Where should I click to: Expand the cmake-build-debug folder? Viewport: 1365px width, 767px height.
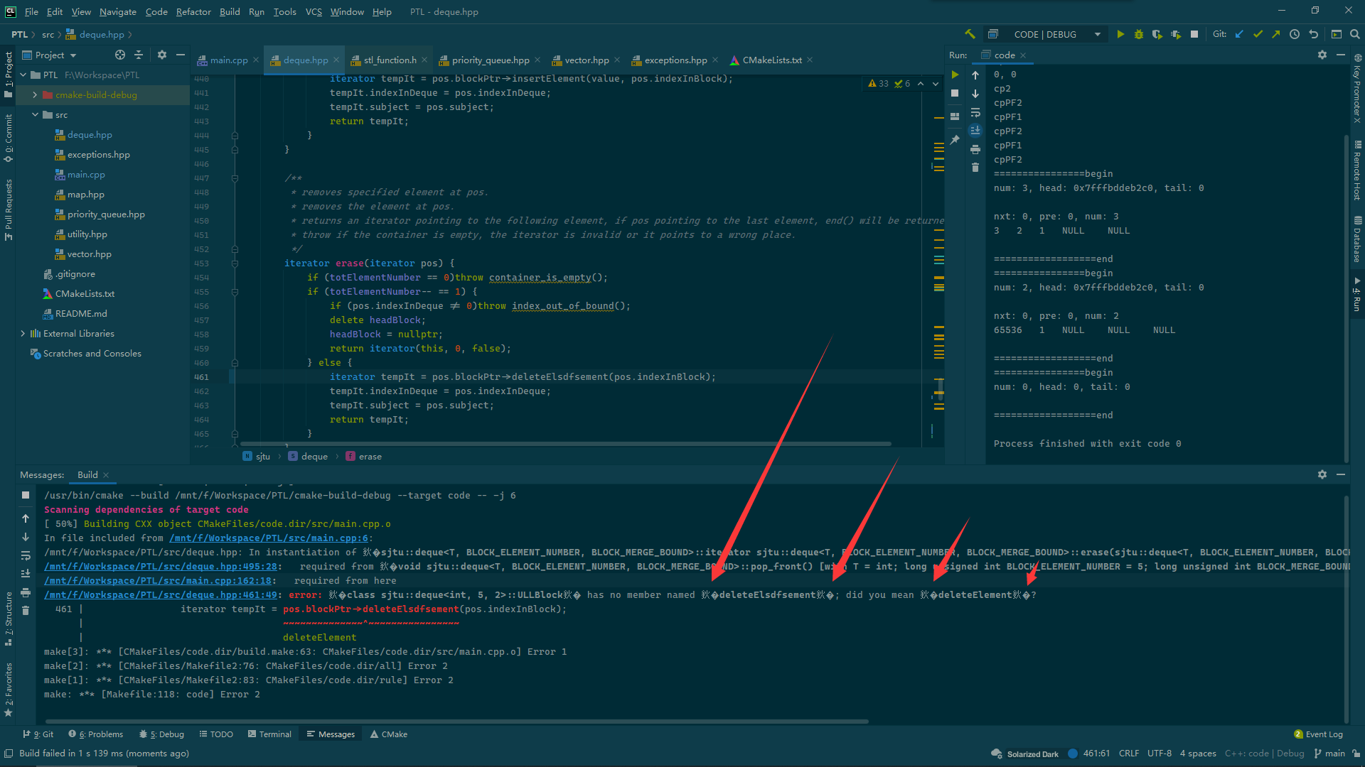(35, 94)
